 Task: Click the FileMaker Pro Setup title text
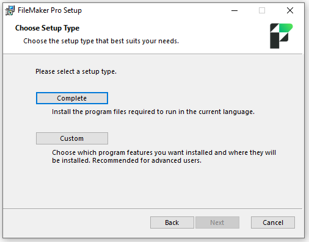(x=49, y=10)
